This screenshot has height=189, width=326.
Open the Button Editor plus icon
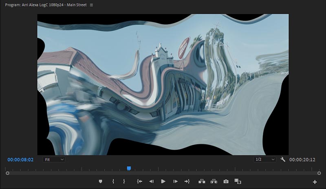point(315,182)
